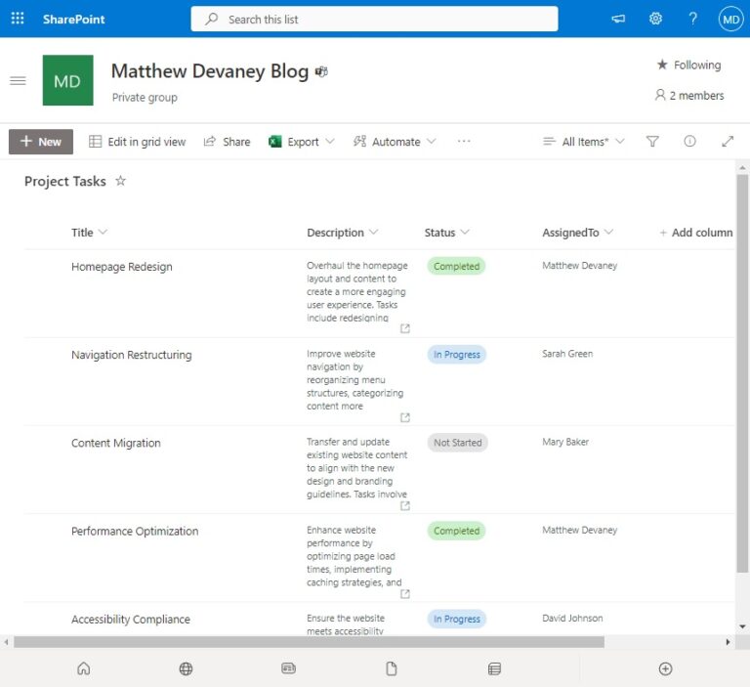The height and width of the screenshot is (687, 750).
Task: Click In Progress status of Navigation Restructuring
Action: point(457,355)
